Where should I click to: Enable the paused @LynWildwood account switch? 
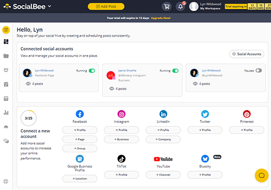click(x=259, y=70)
